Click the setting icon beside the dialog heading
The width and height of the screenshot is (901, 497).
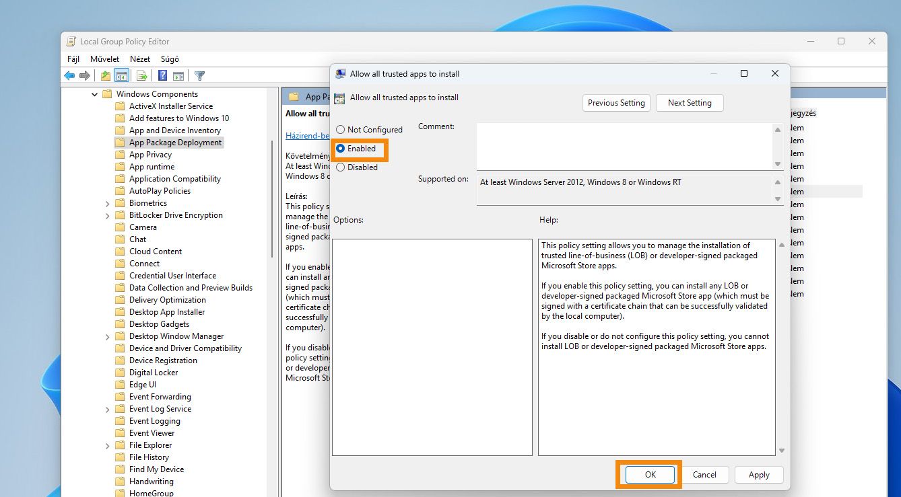(340, 98)
